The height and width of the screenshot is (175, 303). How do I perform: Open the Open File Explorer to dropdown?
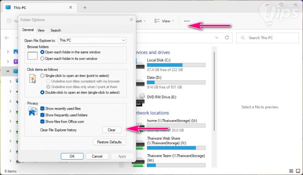[x=92, y=40]
